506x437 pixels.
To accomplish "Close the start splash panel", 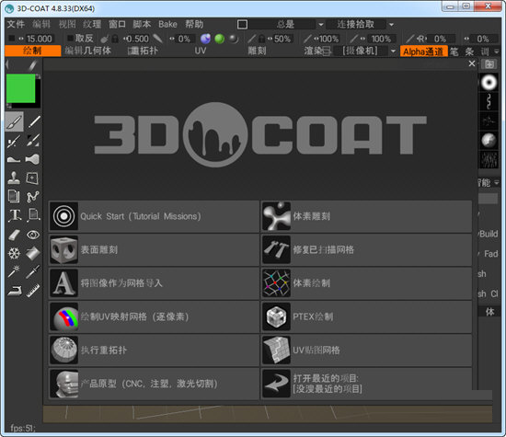I will coord(472,63).
